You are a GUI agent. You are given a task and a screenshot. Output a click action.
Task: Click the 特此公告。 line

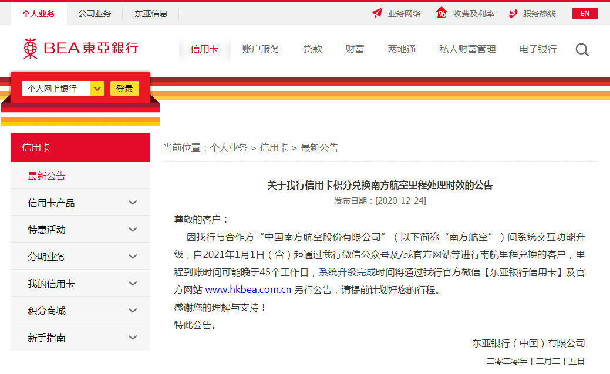point(195,325)
